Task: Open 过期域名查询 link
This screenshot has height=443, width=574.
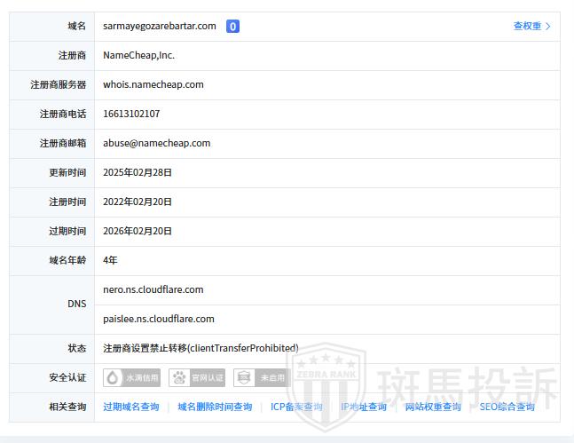Action: coord(131,407)
